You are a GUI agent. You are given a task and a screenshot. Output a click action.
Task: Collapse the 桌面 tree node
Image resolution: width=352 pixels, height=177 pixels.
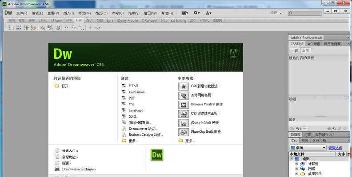point(292,159)
